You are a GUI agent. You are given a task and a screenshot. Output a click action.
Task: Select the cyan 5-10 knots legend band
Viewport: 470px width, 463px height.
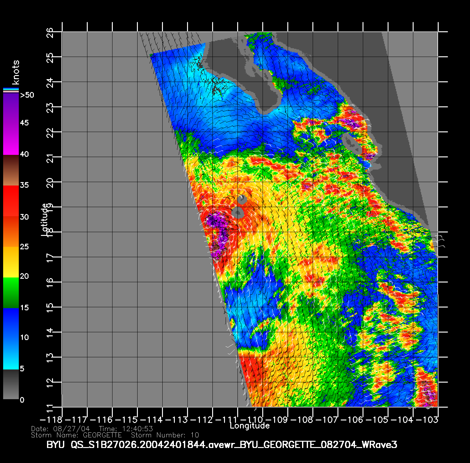click(11, 354)
